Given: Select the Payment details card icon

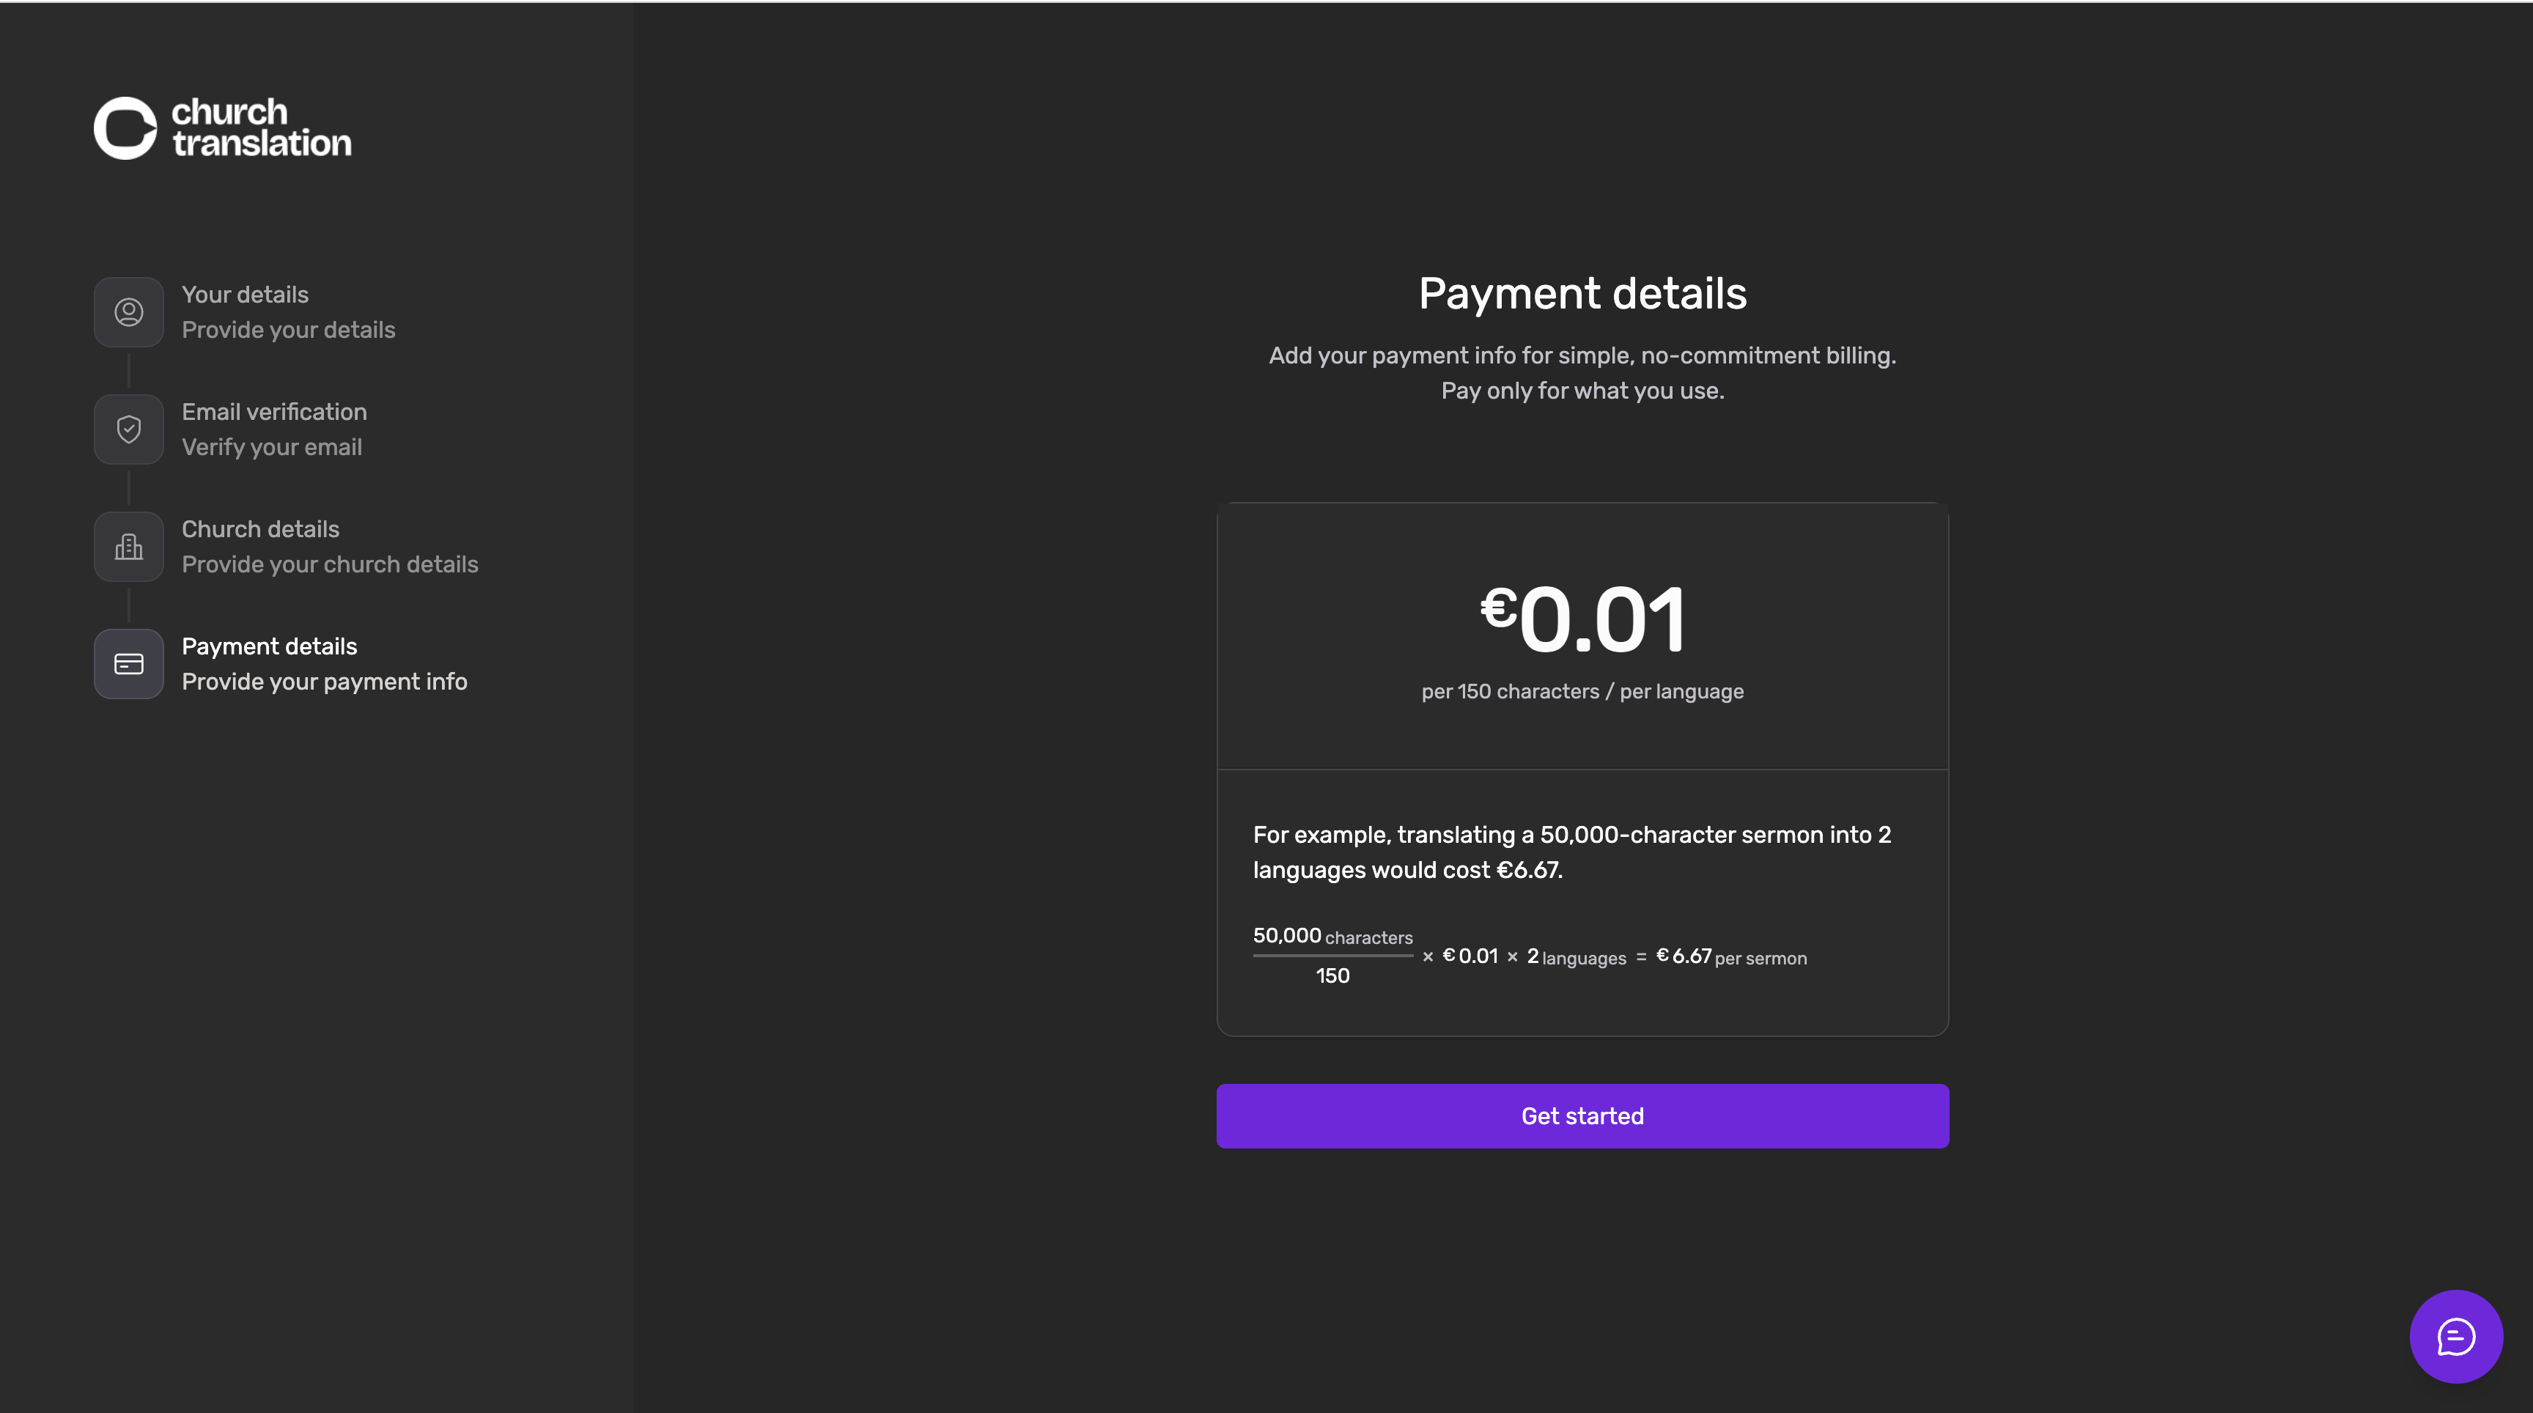Looking at the screenshot, I should point(129,664).
